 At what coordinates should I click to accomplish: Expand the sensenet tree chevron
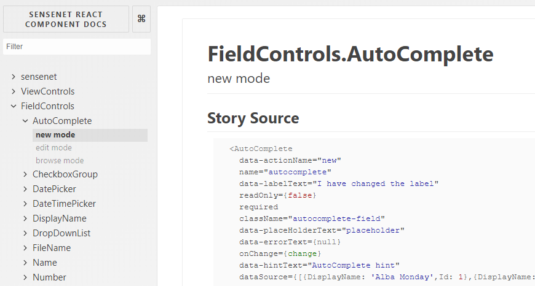click(x=14, y=77)
